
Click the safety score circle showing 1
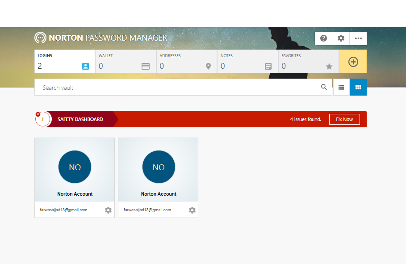pos(43,119)
